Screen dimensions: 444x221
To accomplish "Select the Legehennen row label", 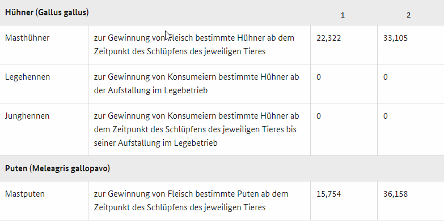I will (27, 77).
